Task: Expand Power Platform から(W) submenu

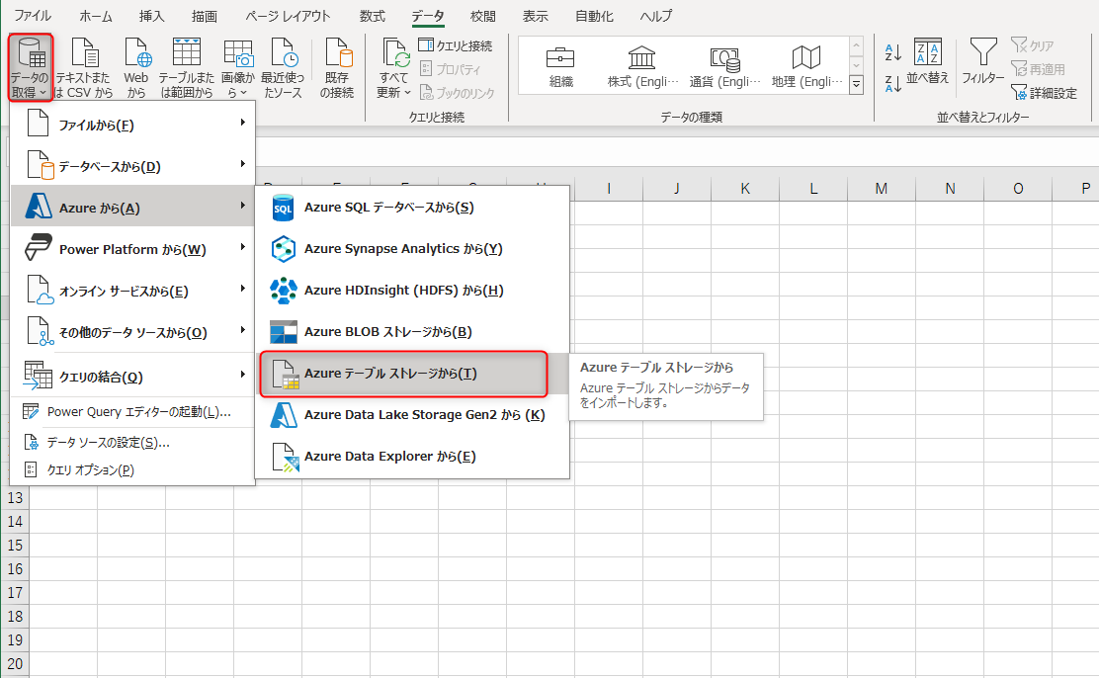Action: click(x=132, y=249)
